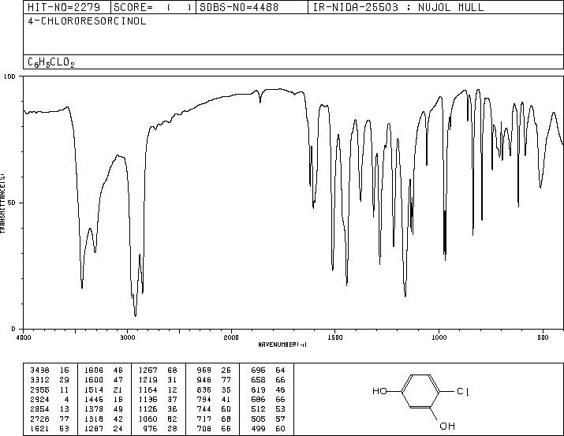
Task: Click the 1514 peak table value
Action: pyautogui.click(x=94, y=390)
